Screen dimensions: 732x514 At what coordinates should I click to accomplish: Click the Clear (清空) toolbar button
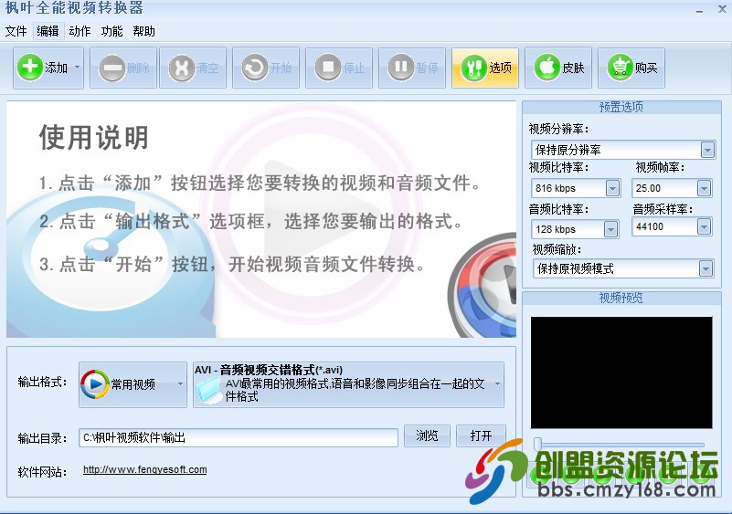pos(193,68)
